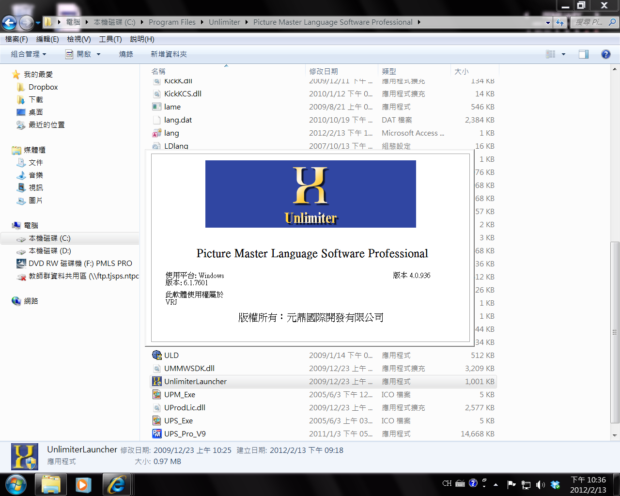Viewport: 620px width, 496px height.
Task: Click the 開啟 toolbar button
Action: (79, 54)
